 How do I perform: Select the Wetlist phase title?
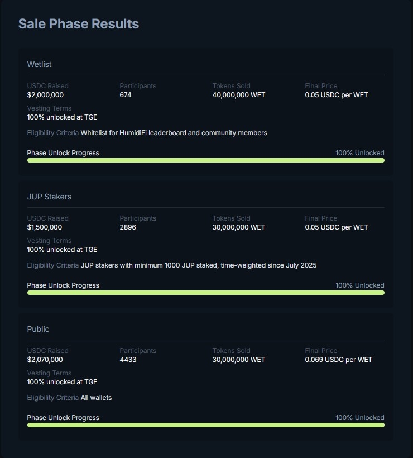(x=39, y=64)
